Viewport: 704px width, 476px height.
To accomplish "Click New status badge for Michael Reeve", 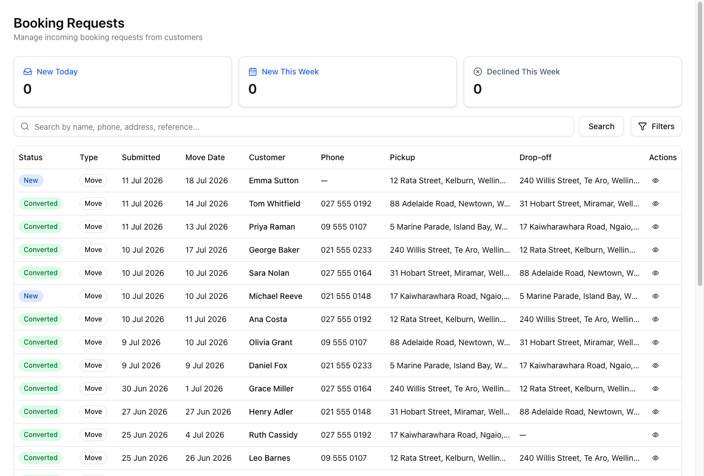I will click(31, 296).
